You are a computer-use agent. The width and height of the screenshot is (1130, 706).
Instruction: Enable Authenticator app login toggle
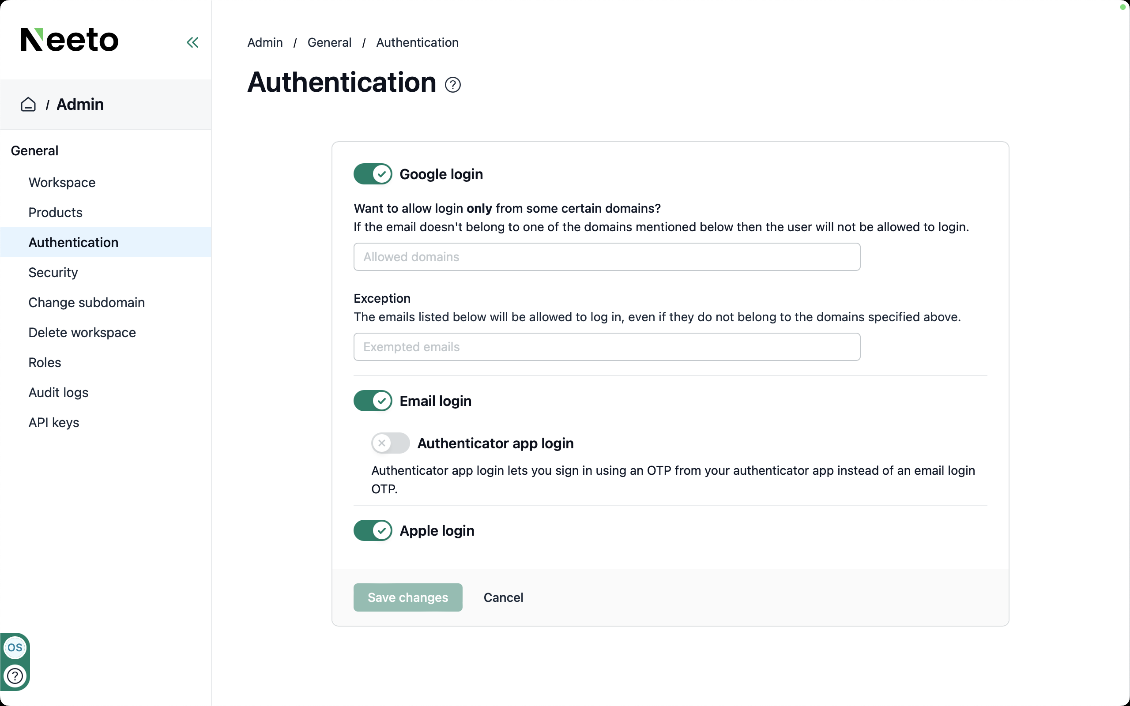(x=390, y=443)
